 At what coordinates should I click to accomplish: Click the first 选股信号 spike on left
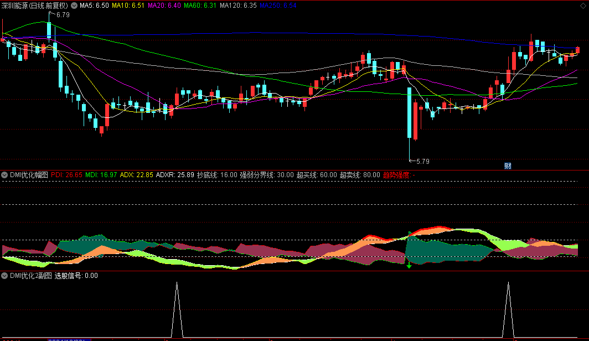pyautogui.click(x=177, y=310)
